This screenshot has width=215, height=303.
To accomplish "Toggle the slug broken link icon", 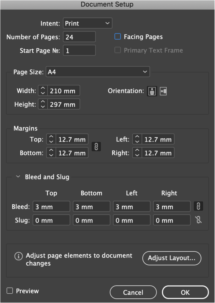I will tap(198, 220).
